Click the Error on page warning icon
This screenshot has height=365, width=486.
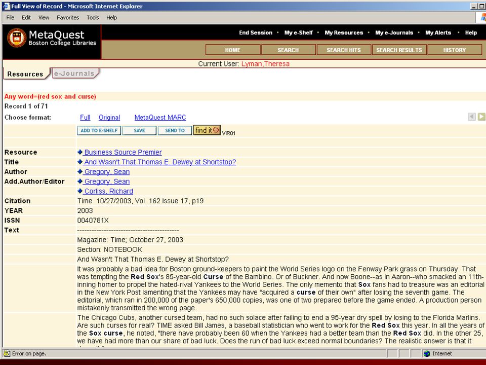tap(7, 353)
